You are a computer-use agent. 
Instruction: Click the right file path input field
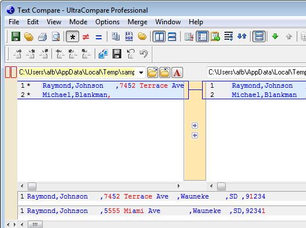coord(256,73)
